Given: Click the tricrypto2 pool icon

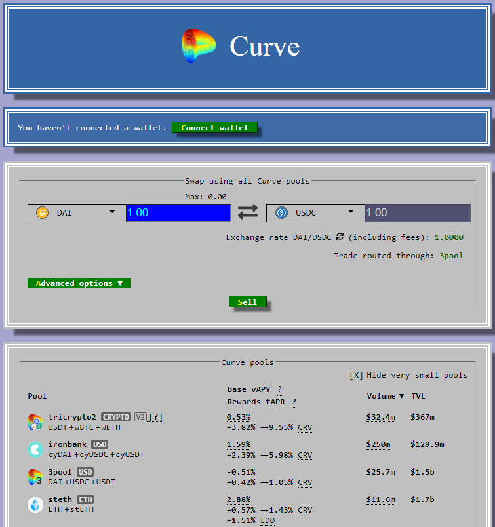Looking at the screenshot, I should [35, 422].
